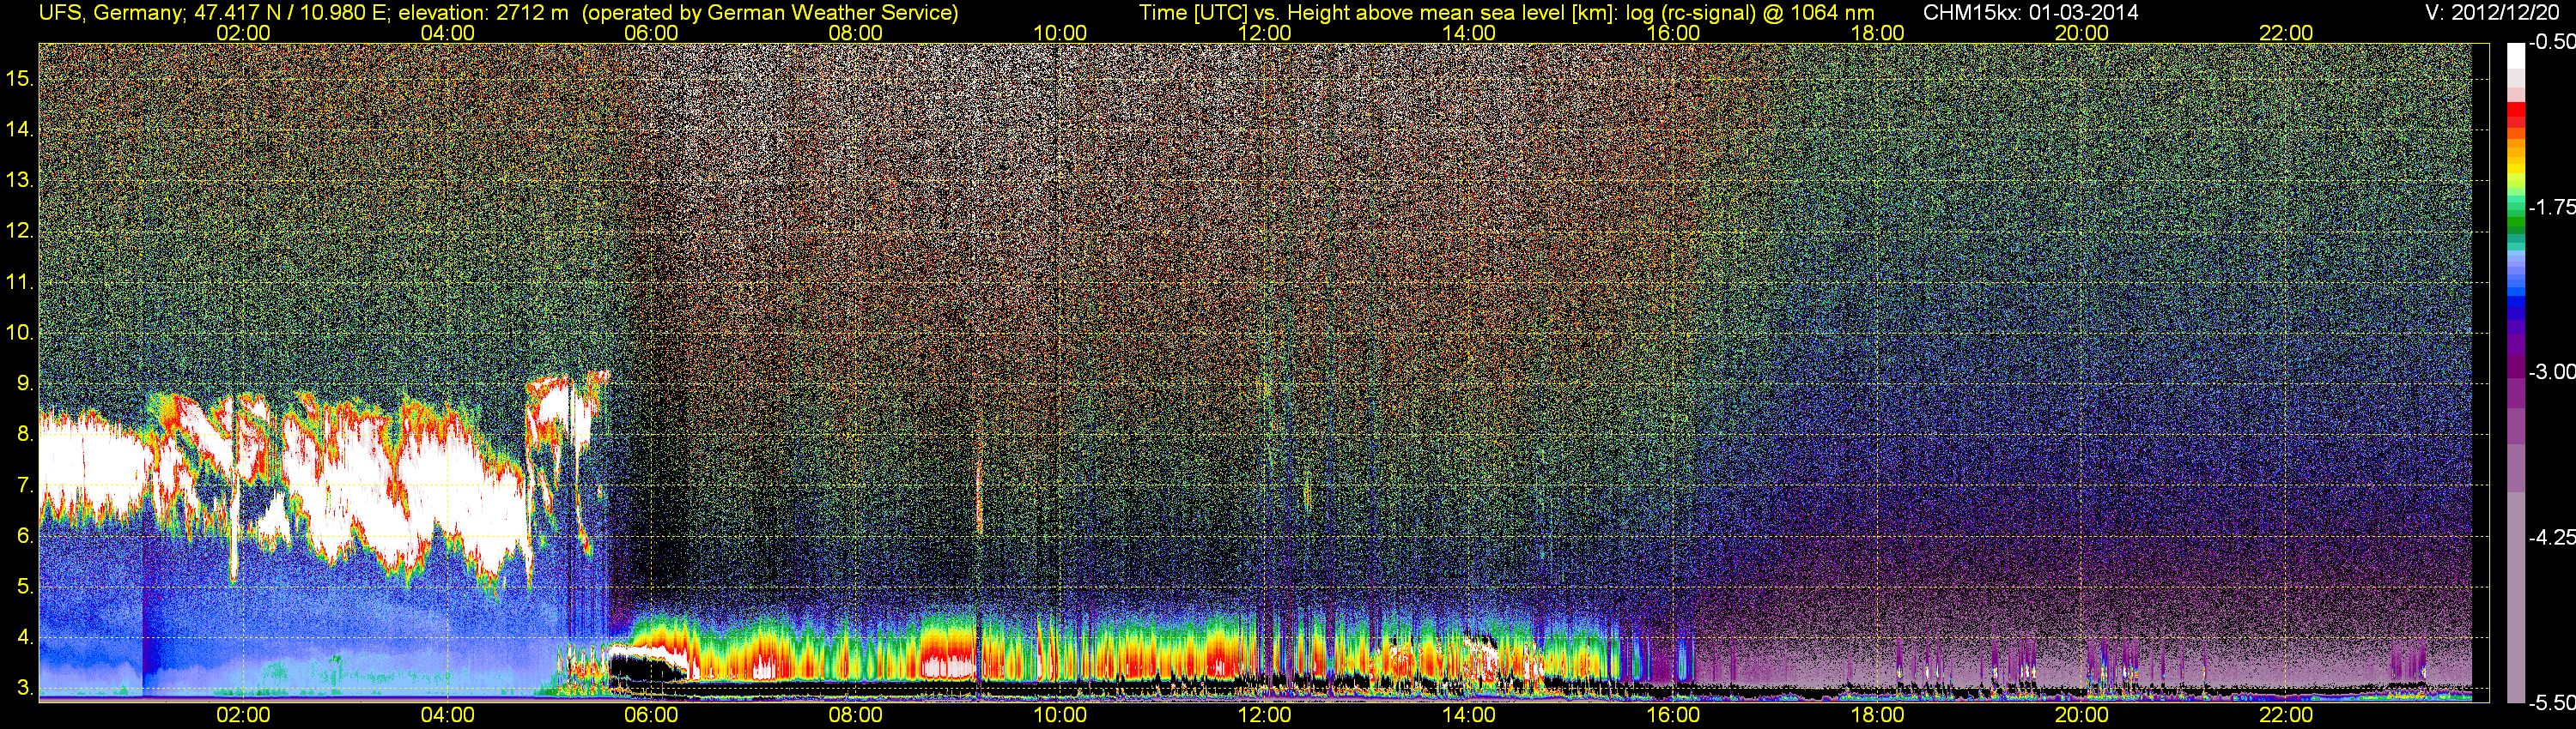
Task: Click the -5.50 colorbar value label
Action: point(2551,702)
